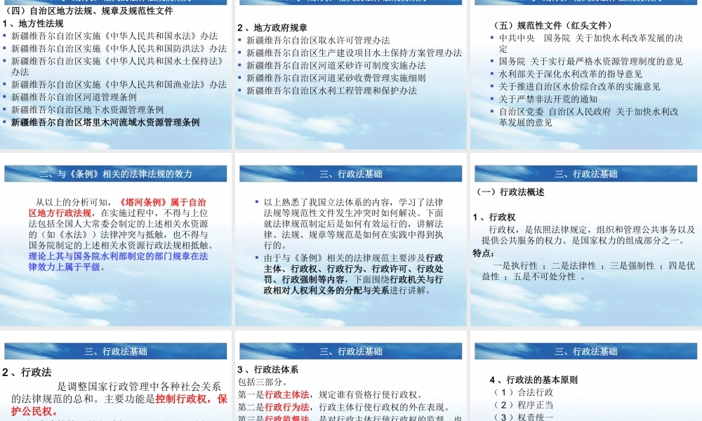
Task: Open slide with 行政法概述 section
Action: 586,239
